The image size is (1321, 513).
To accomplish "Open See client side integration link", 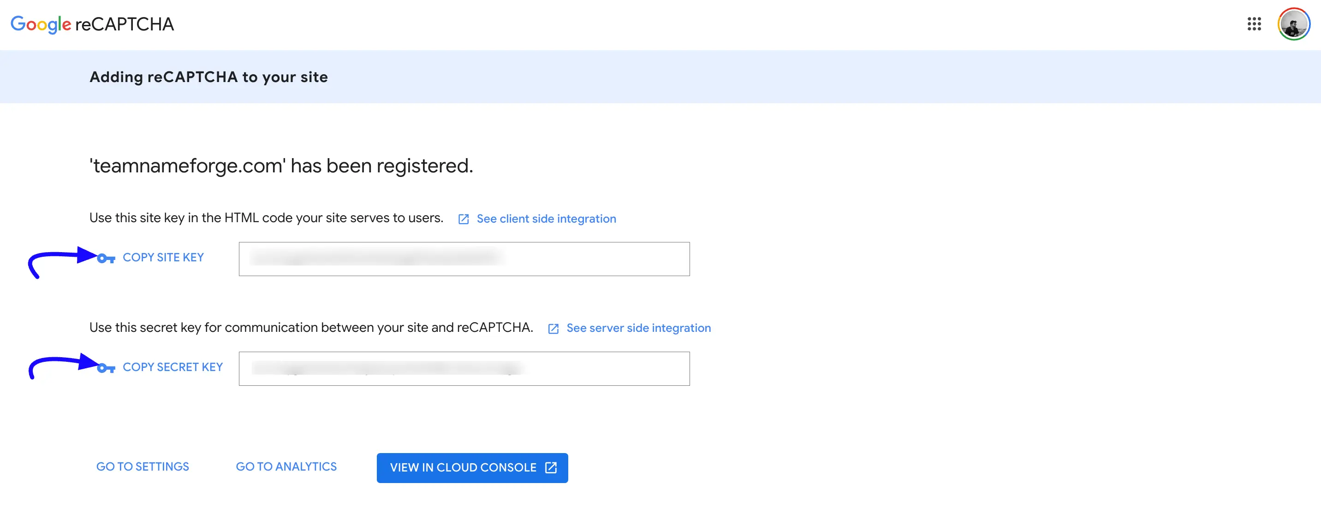I will tap(546, 219).
